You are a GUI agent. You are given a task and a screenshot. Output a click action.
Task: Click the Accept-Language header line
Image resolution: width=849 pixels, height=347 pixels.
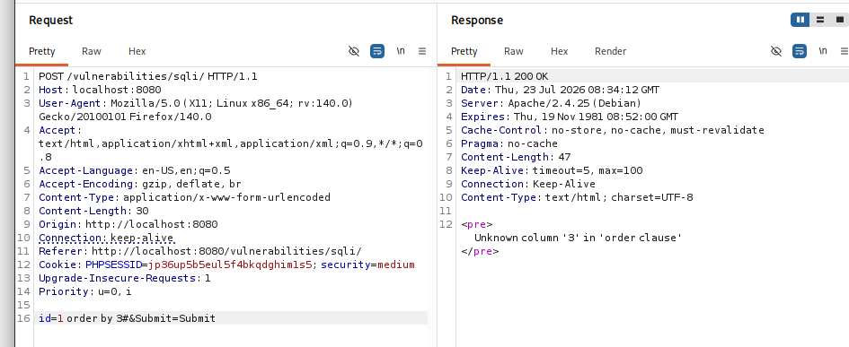(134, 170)
